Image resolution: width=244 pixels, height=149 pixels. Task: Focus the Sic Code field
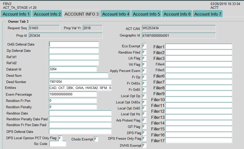click(x=58, y=144)
